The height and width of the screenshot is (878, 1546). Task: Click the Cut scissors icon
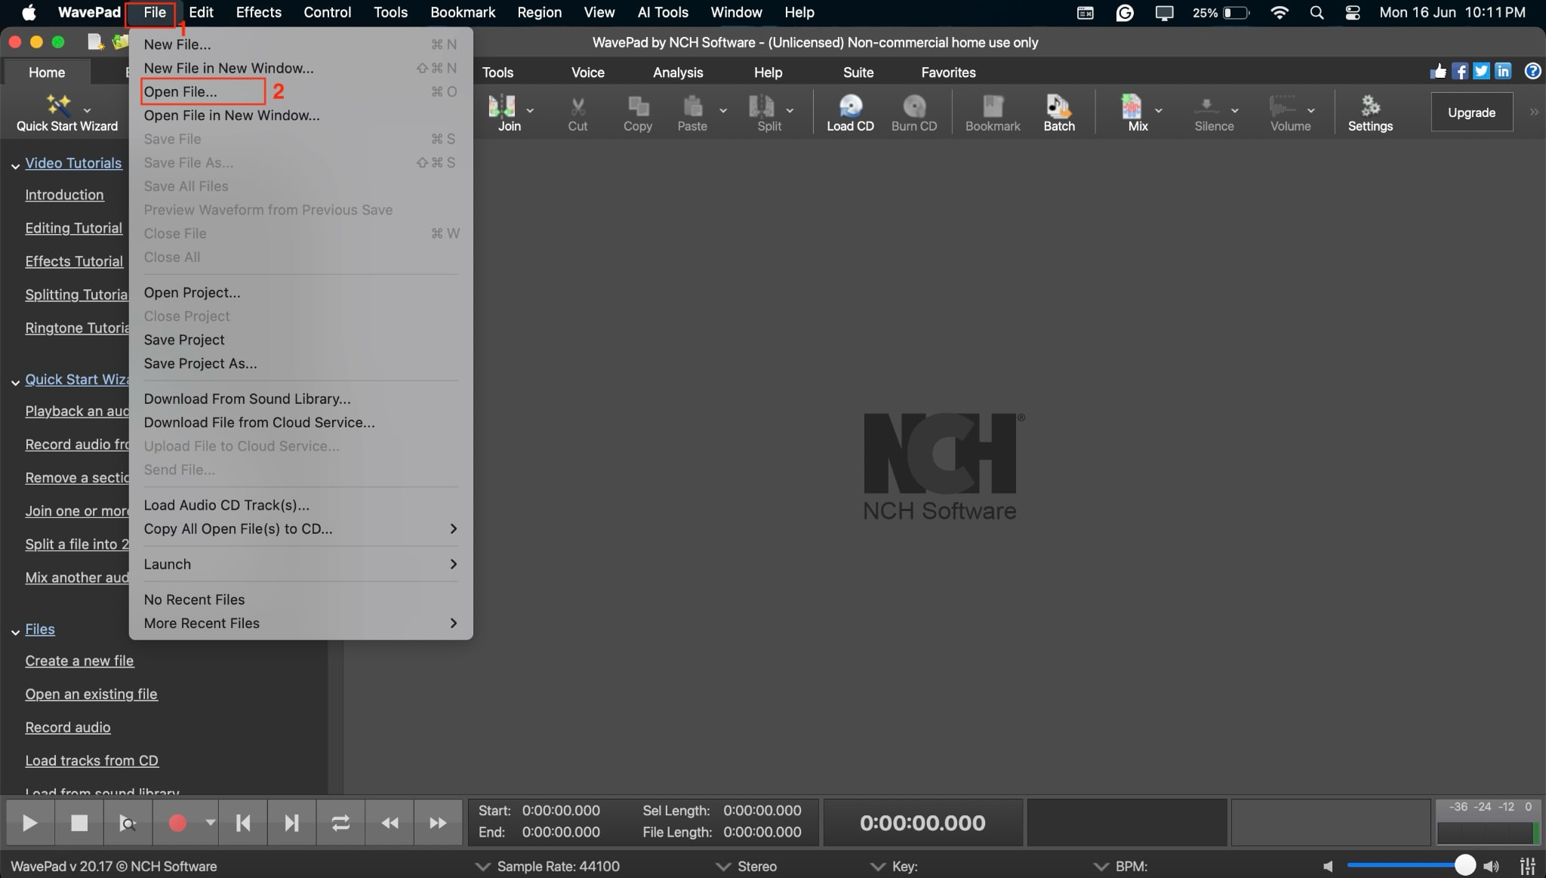pos(577,106)
